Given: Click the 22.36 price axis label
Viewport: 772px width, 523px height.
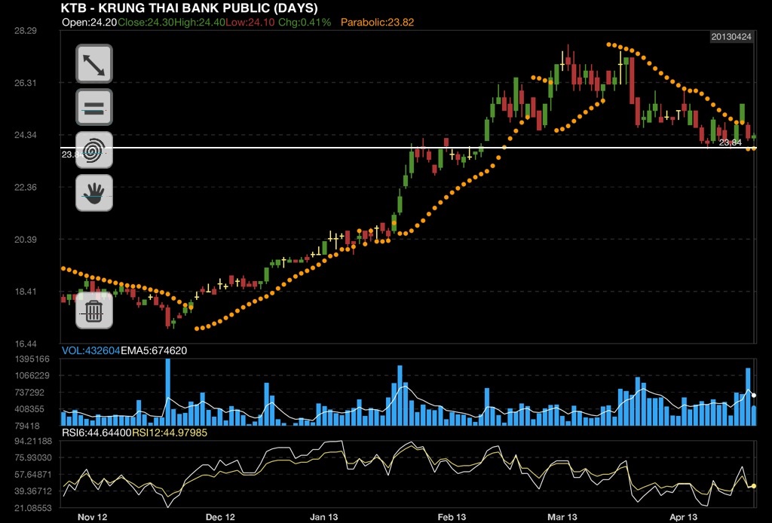Looking at the screenshot, I should pos(26,187).
